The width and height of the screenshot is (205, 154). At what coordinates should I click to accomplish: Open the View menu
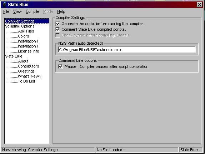17,11
